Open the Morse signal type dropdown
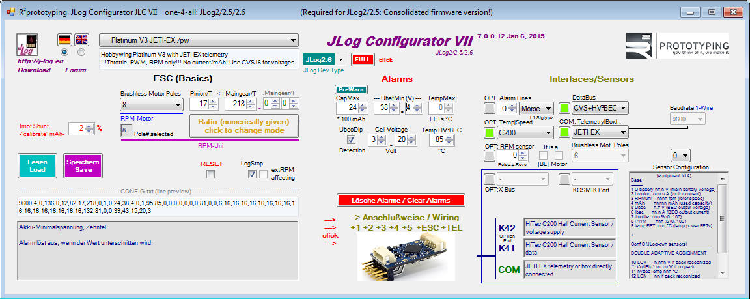The height and width of the screenshot is (299, 750). 536,109
